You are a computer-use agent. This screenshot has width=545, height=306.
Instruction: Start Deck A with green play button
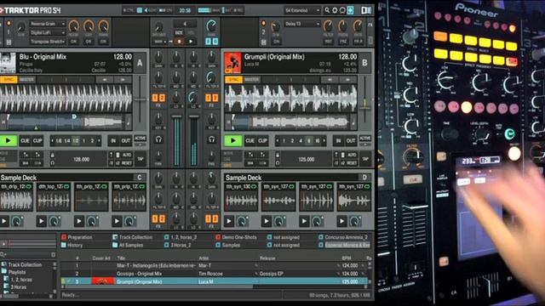pyautogui.click(x=9, y=140)
